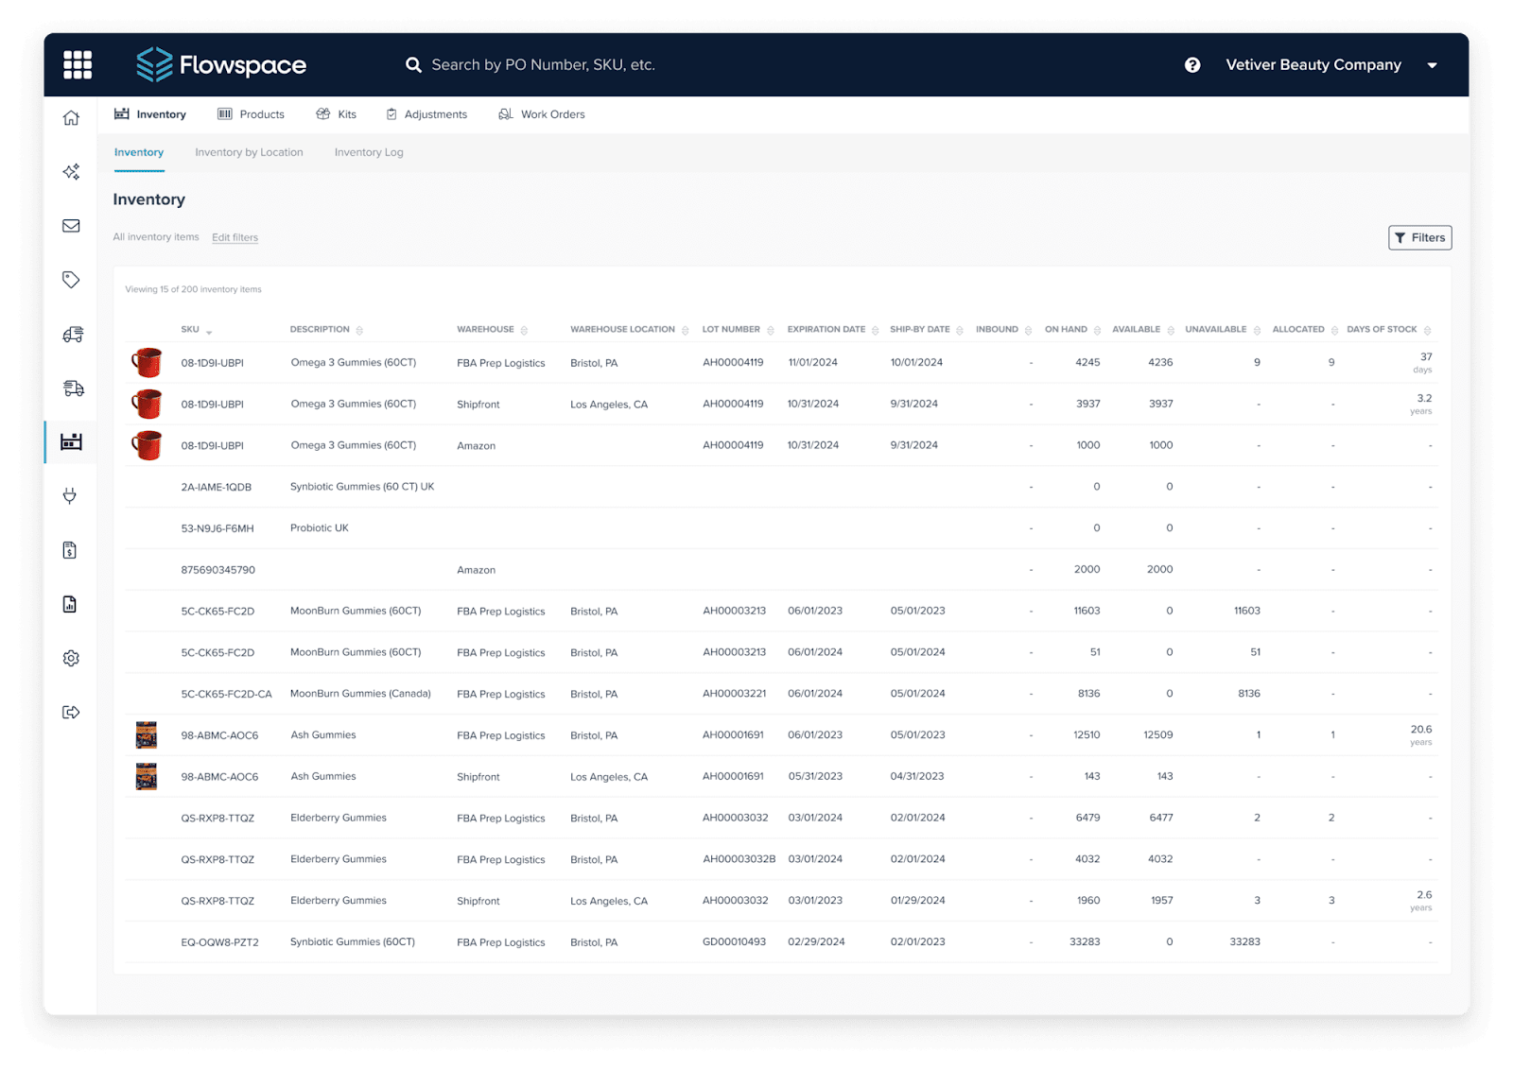Screen dimensions: 1513x1070
Task: Click Synbiotic Gummies (60 CT) UK description
Action: point(362,487)
